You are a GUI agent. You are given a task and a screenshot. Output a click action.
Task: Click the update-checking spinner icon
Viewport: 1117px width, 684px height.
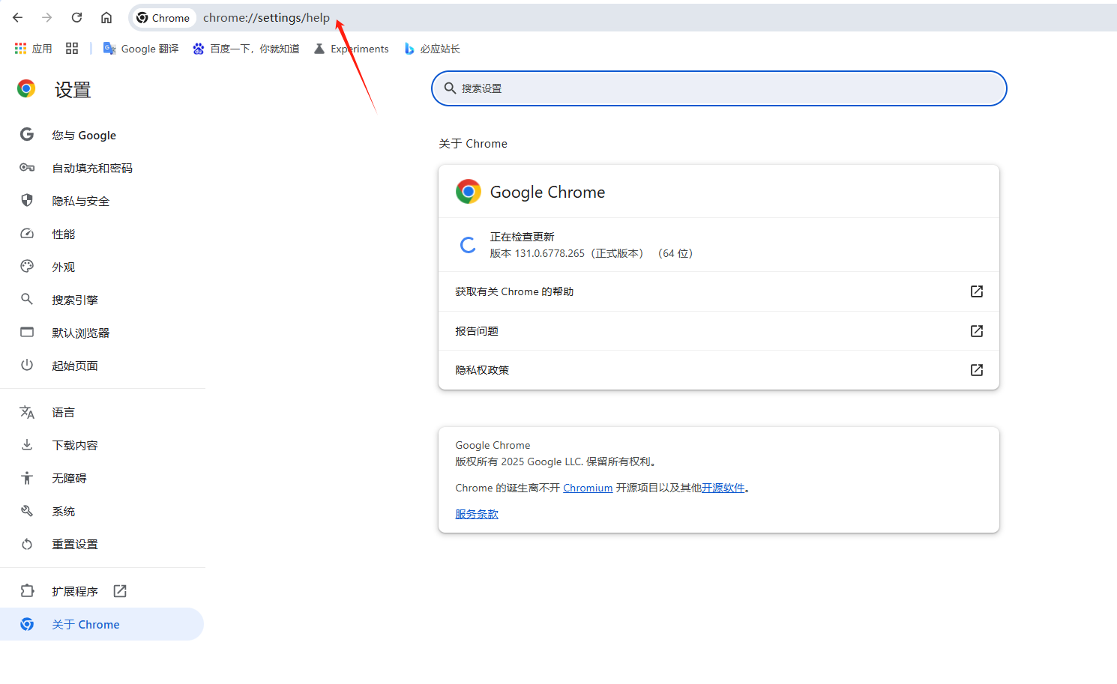(468, 245)
